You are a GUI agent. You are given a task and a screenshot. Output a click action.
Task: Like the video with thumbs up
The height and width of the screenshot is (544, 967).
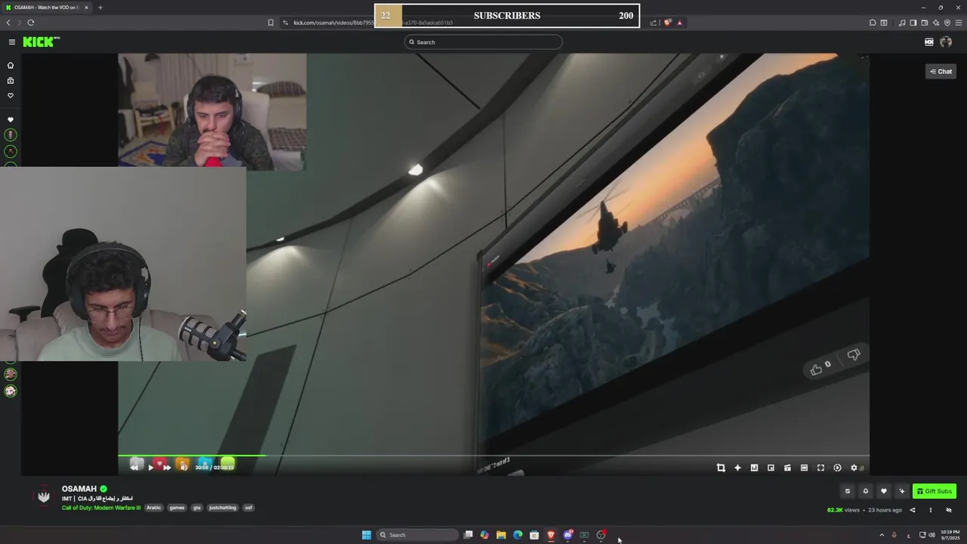coord(816,369)
